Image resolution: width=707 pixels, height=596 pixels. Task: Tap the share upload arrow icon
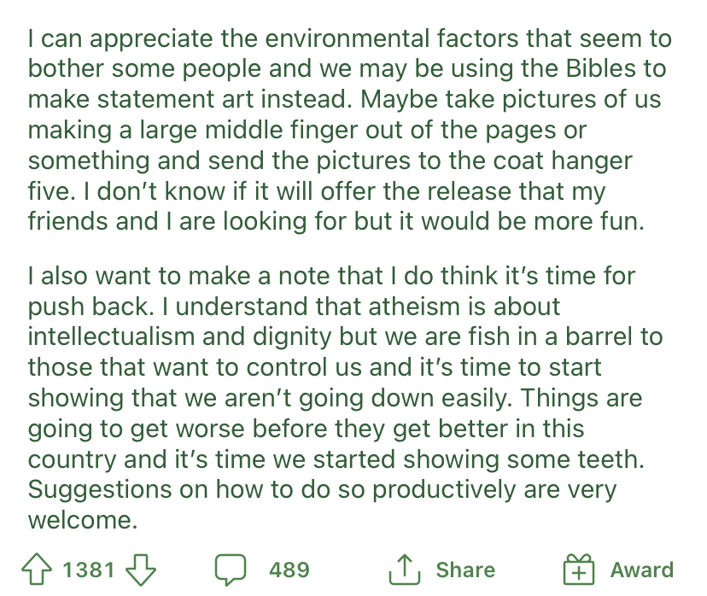pos(405,569)
